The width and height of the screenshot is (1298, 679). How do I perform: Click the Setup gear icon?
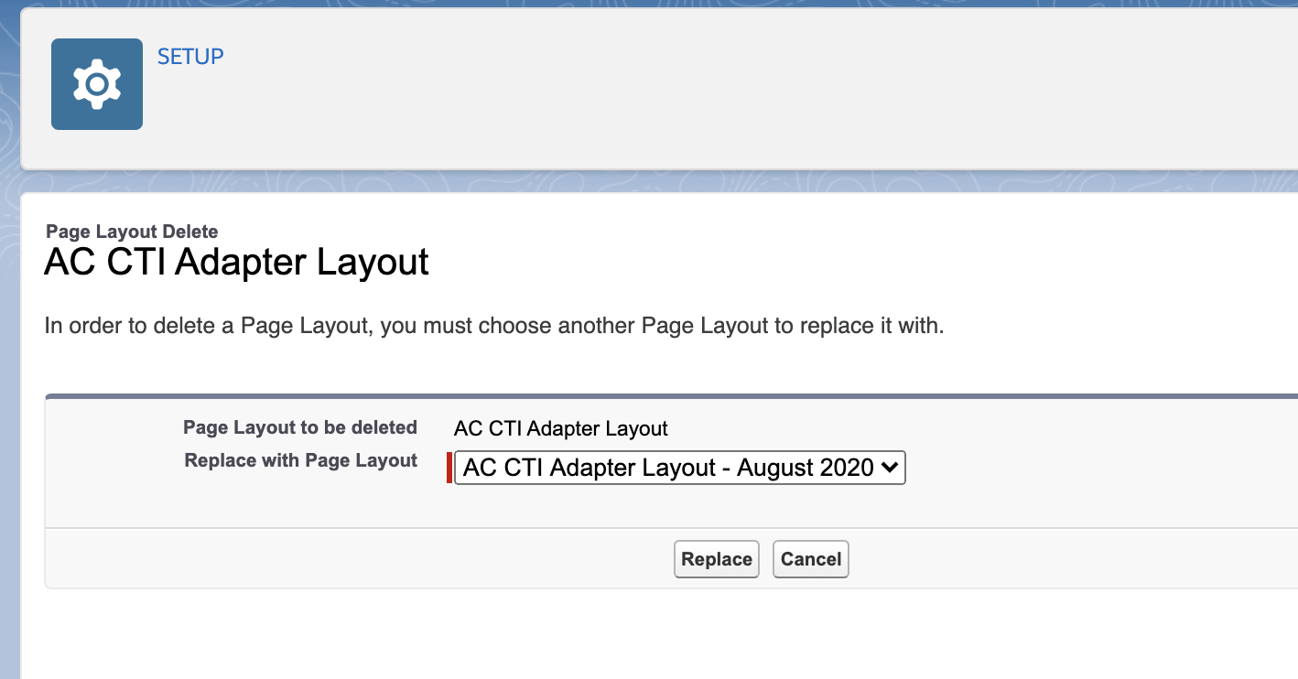coord(97,84)
